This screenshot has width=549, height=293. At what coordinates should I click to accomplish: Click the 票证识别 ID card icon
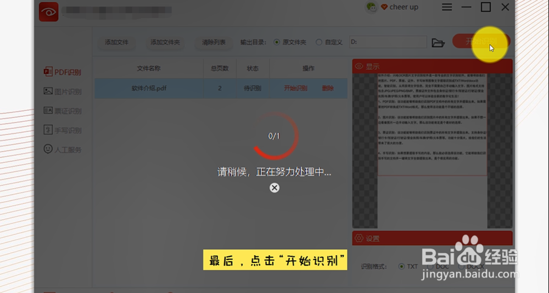pyautogui.click(x=48, y=110)
